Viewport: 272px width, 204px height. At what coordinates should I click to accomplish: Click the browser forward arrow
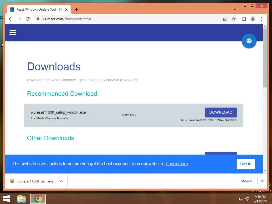(x=19, y=19)
